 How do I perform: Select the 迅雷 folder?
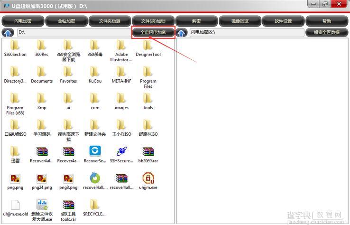15,155
